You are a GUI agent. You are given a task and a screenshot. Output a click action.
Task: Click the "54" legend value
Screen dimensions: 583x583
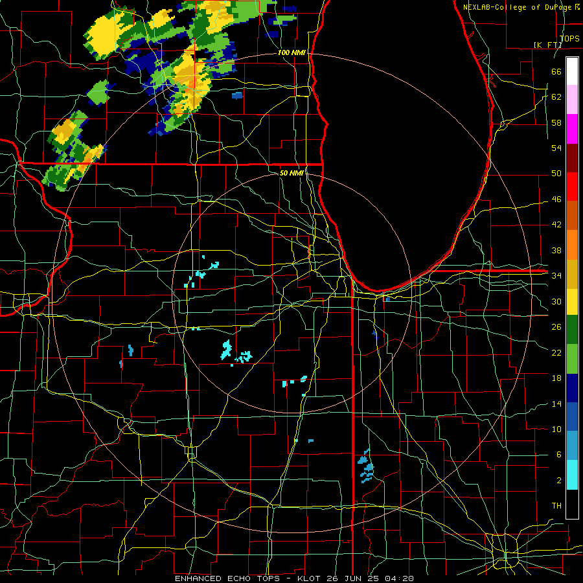pos(556,148)
